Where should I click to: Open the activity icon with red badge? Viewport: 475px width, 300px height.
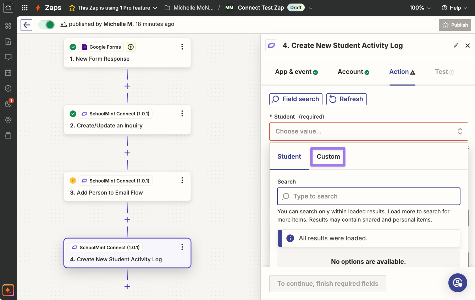tap(8, 104)
